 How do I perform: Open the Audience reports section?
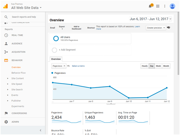tap(17, 43)
